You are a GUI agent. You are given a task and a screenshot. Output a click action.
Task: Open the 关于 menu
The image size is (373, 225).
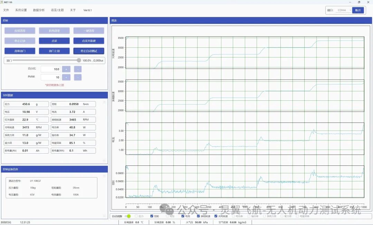pyautogui.click(x=73, y=10)
